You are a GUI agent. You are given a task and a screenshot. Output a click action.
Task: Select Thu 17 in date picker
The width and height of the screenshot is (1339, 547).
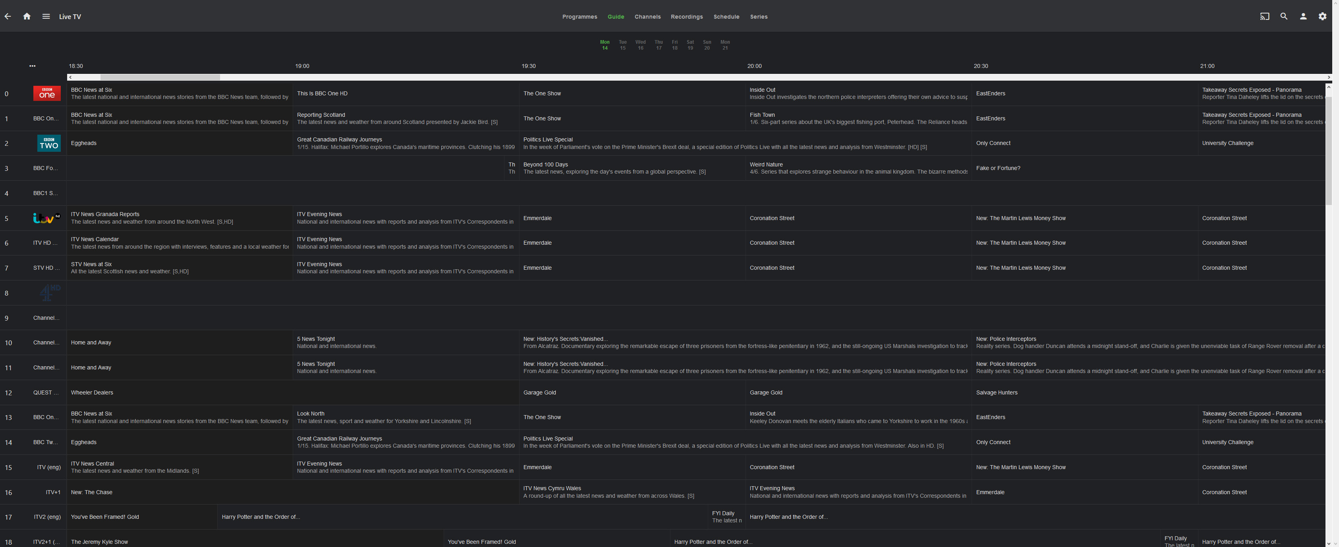click(x=659, y=45)
